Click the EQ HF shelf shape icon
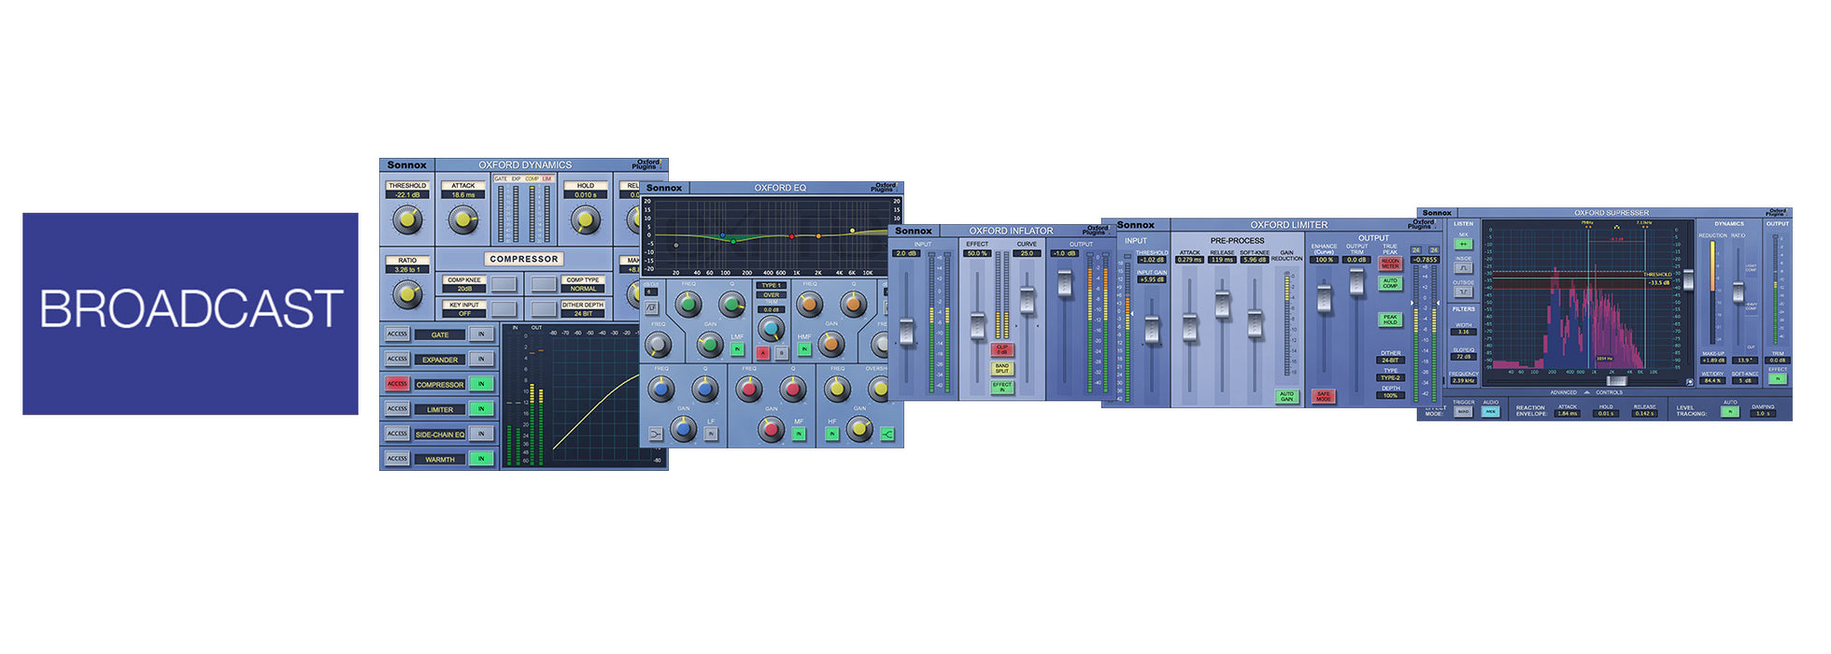Viewport: 1831px width, 654px height. (887, 434)
